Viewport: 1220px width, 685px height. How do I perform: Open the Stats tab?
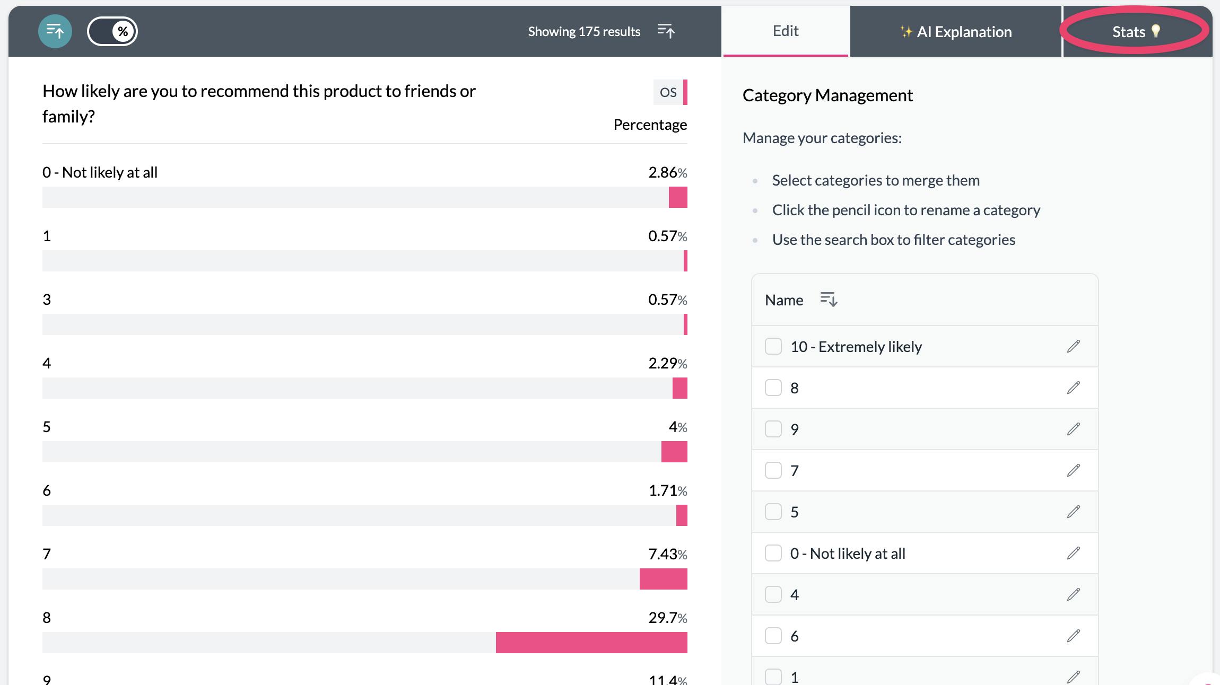click(x=1136, y=32)
